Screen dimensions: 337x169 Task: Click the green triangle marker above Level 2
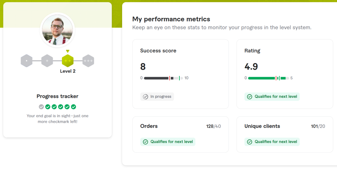click(x=68, y=51)
